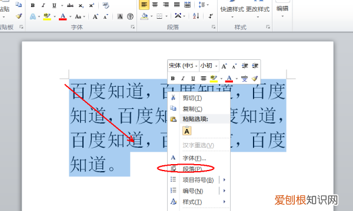Click the mini toolbar Format Painter icon
Viewport: 353px width, 211px height.
[x=255, y=79]
